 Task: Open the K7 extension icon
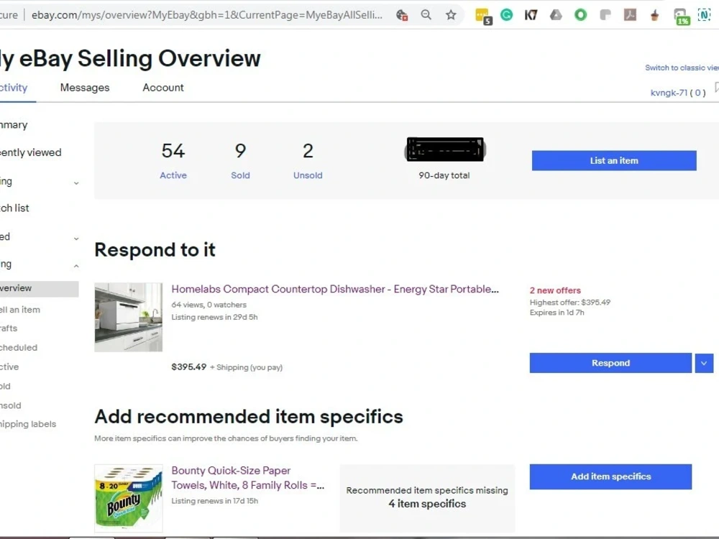531,15
